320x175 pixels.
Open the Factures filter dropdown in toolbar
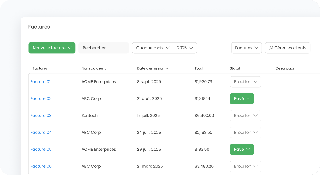246,48
